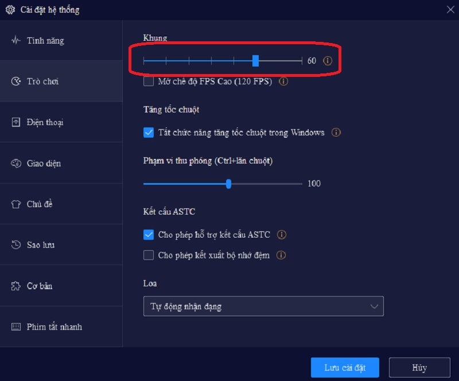Go to the Chủ đề tab
This screenshot has width=459, height=381.
click(61, 204)
